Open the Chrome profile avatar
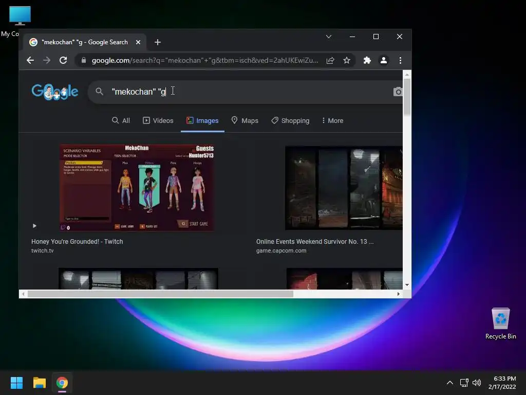The width and height of the screenshot is (526, 395). pyautogui.click(x=383, y=61)
